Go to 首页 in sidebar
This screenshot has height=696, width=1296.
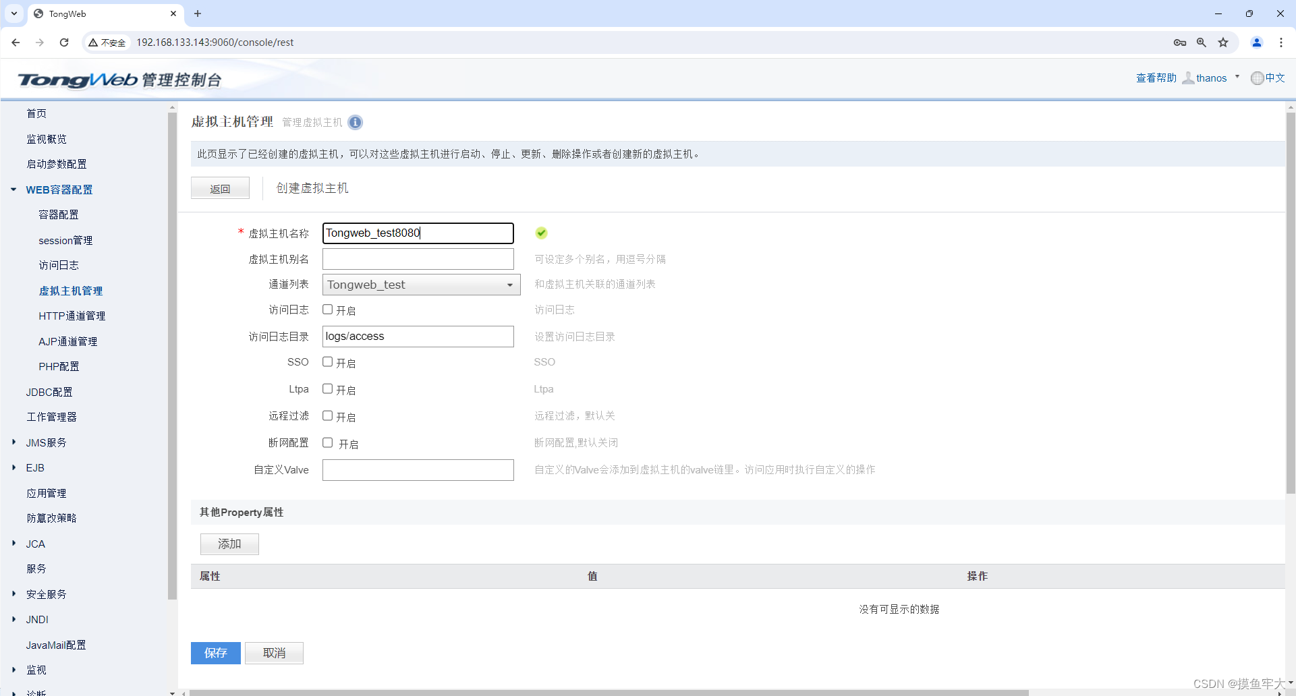coord(36,113)
